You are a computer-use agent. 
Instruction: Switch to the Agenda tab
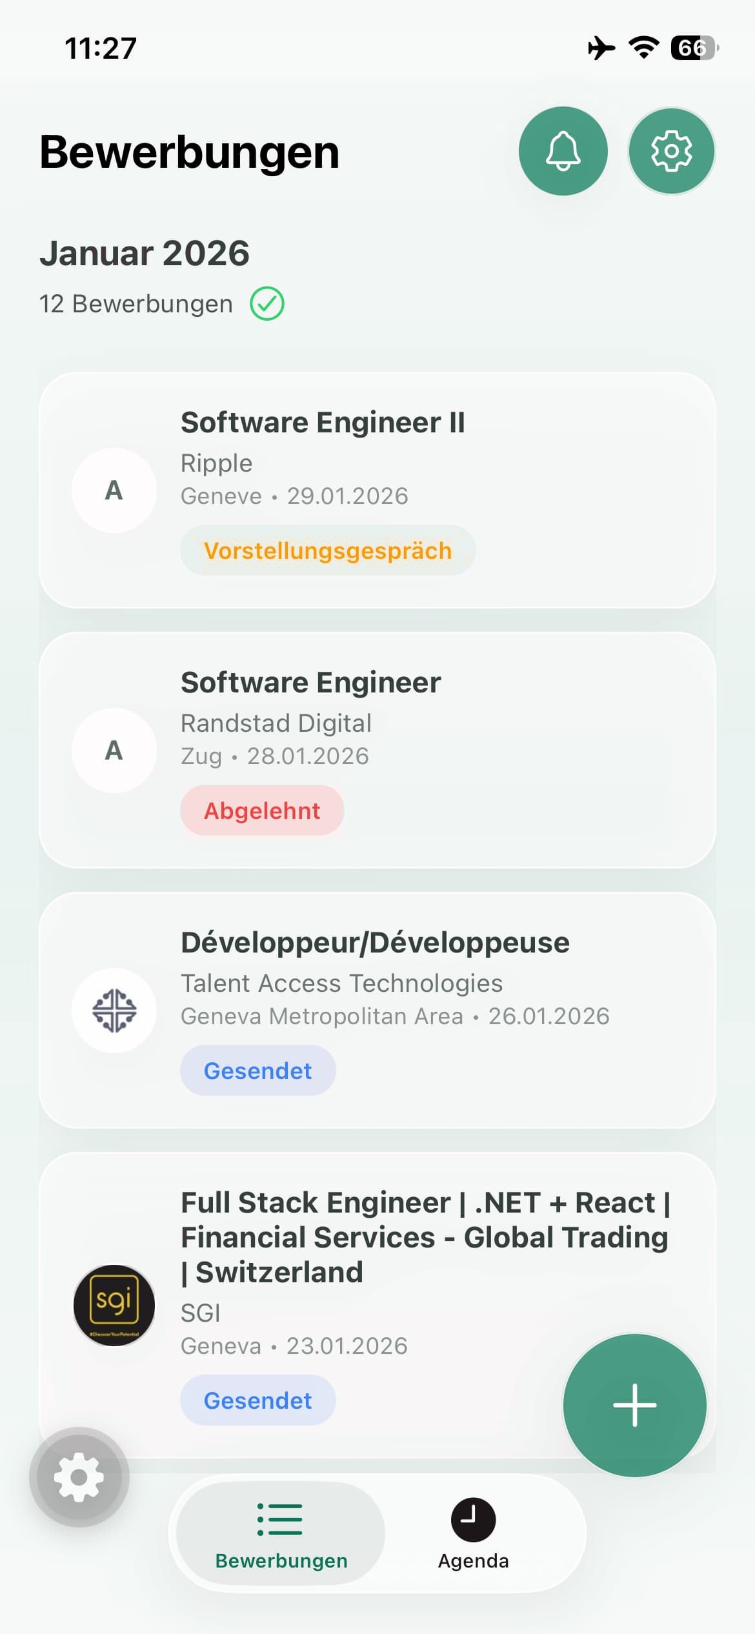coord(474,1533)
